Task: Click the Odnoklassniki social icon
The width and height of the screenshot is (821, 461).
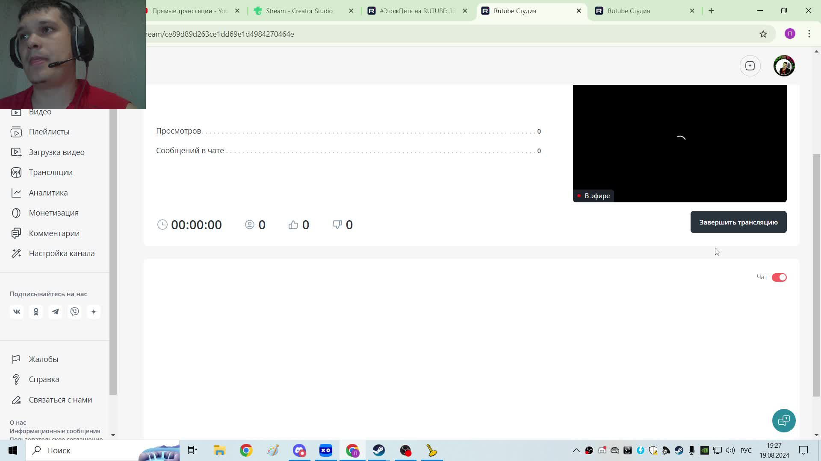Action: tap(36, 312)
